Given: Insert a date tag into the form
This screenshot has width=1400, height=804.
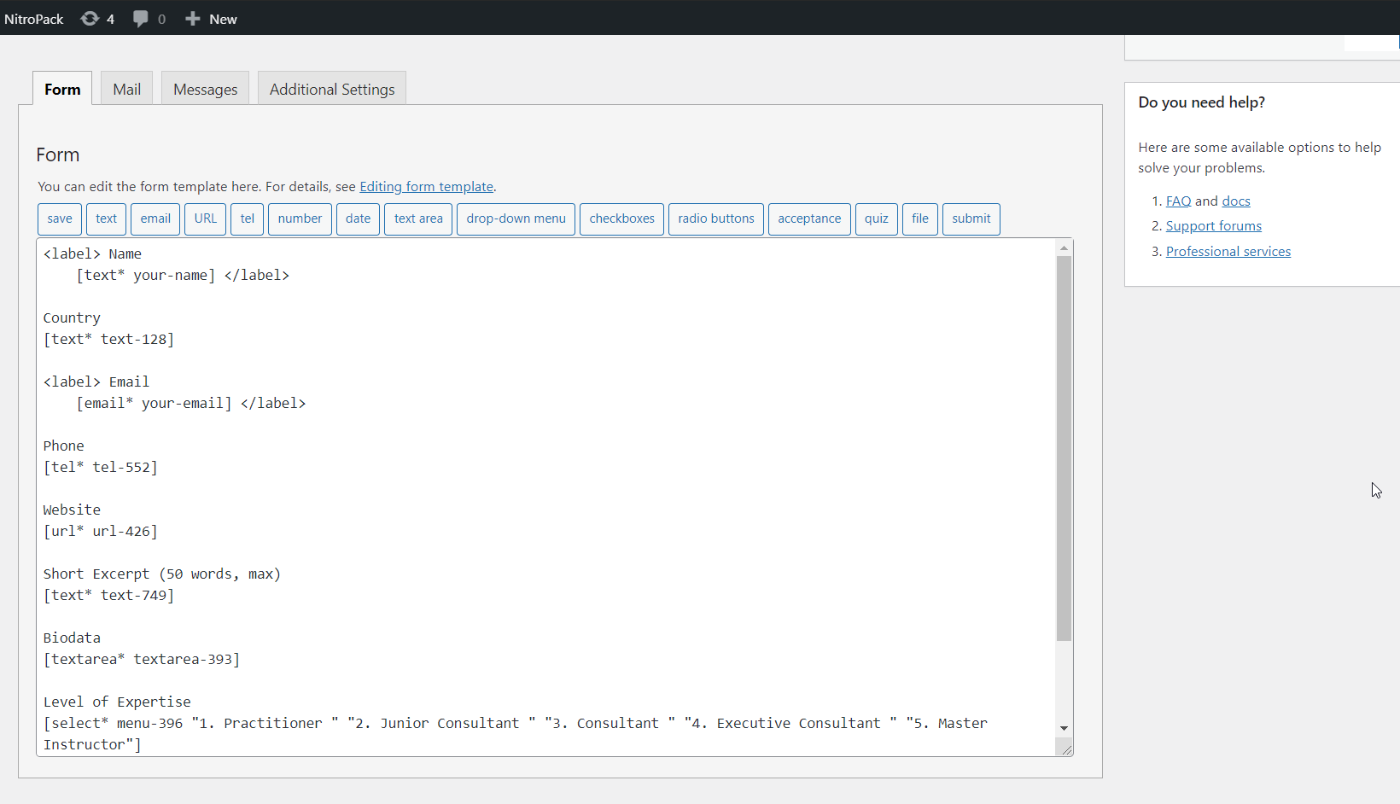Looking at the screenshot, I should [358, 218].
